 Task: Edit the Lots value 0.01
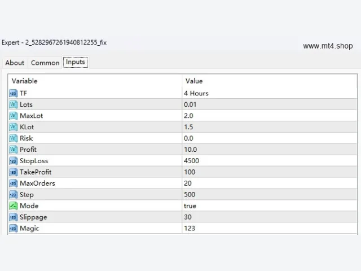tap(270, 104)
